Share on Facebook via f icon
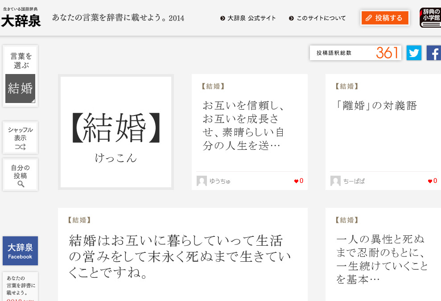This screenshot has width=441, height=301. tap(434, 53)
